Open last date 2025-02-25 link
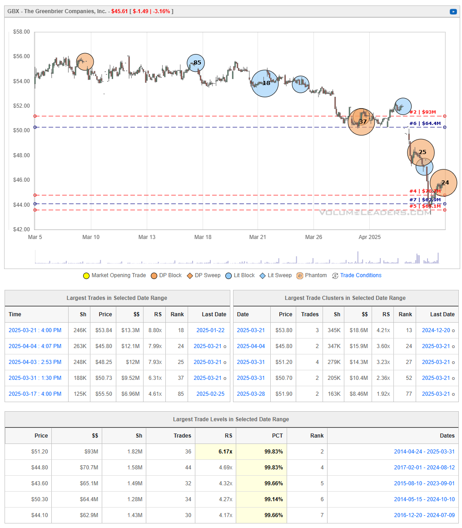Image resolution: width=462 pixels, height=528 pixels. (x=210, y=394)
